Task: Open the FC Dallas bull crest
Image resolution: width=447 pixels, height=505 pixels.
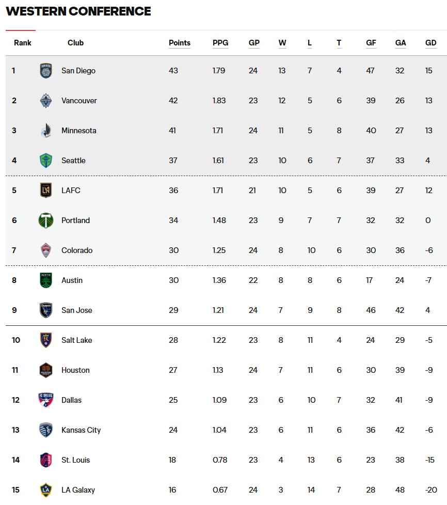Action: pos(46,400)
